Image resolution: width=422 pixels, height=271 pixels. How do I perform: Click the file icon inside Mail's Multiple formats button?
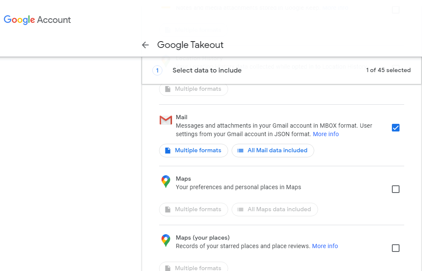pyautogui.click(x=167, y=150)
